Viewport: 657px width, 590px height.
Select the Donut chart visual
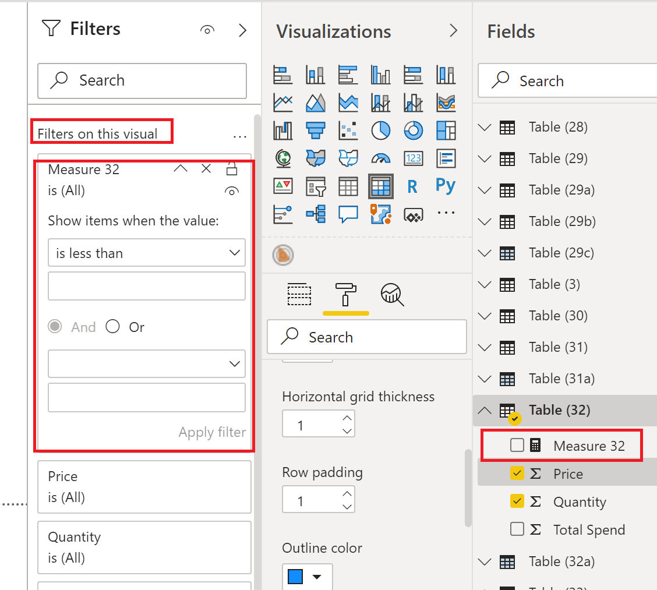[413, 130]
